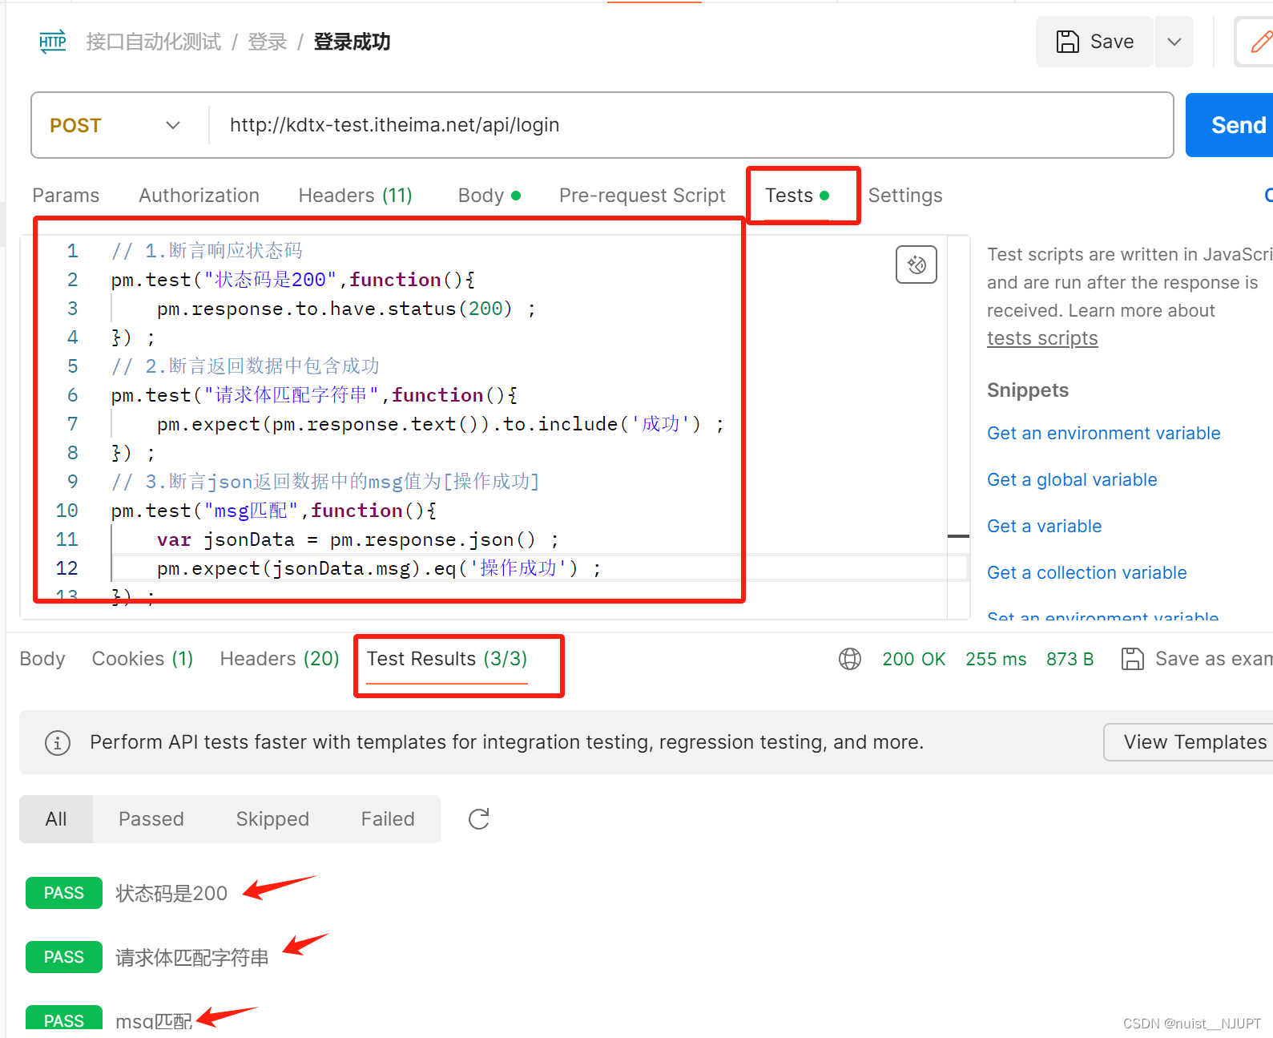Click the pencil edit icon at top right
The image size is (1273, 1038).
pyautogui.click(x=1260, y=42)
